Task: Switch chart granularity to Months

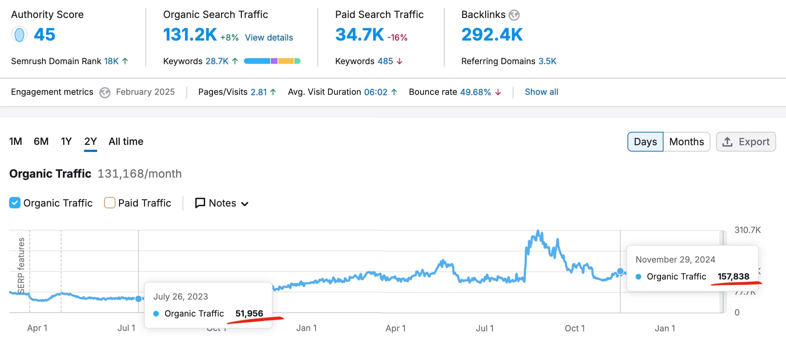Action: coord(686,142)
